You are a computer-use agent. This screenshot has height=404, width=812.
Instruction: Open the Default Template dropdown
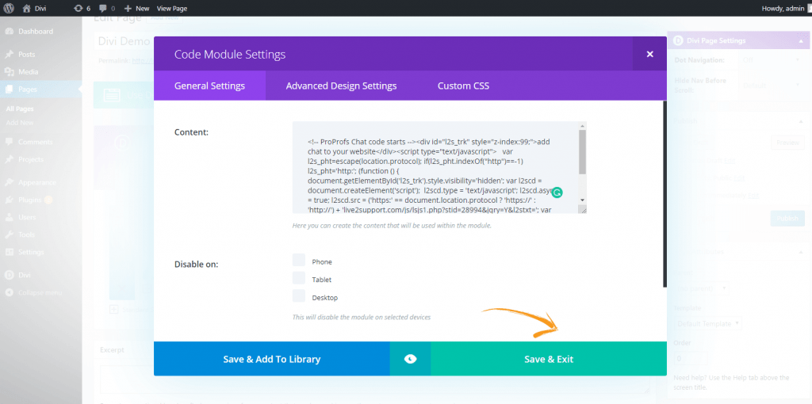tap(708, 324)
